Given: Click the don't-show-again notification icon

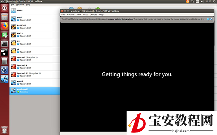Looking at the screenshot, I should [211, 19].
